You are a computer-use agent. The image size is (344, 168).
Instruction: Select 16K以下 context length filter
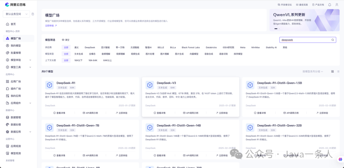coord(78,60)
